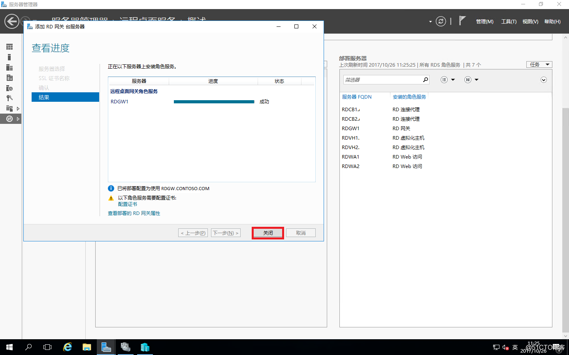Image resolution: width=569 pixels, height=355 pixels.
Task: Select the RDVH2 server row
Action: [x=445, y=148]
